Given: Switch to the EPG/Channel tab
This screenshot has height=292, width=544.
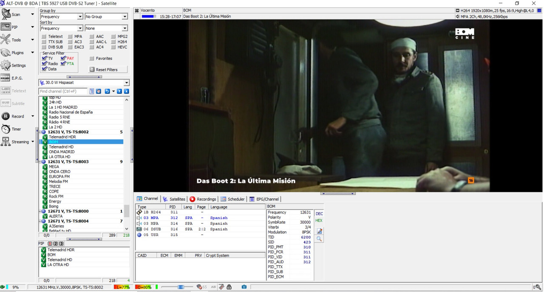Looking at the screenshot, I should point(264,199).
